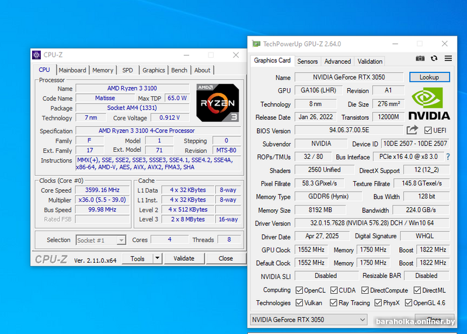Click the Bus Interface question mark icon
The image size is (467, 334).
point(448,156)
